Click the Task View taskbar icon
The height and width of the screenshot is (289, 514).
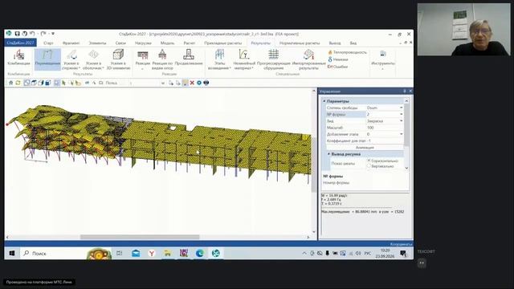coord(120,254)
